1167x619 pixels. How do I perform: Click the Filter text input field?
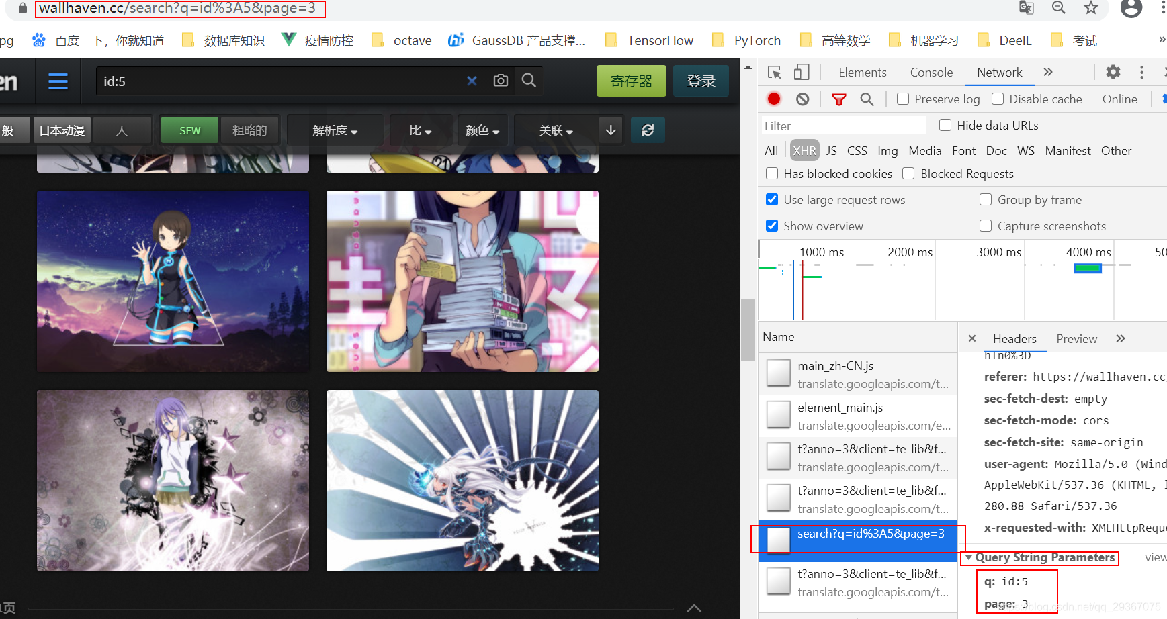(843, 126)
